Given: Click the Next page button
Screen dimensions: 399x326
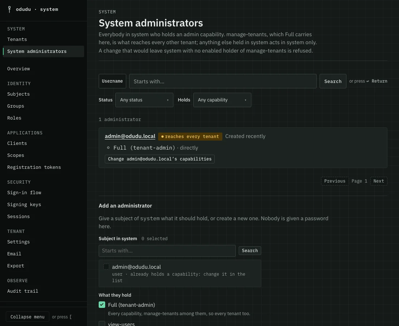Looking at the screenshot, I should (379, 181).
